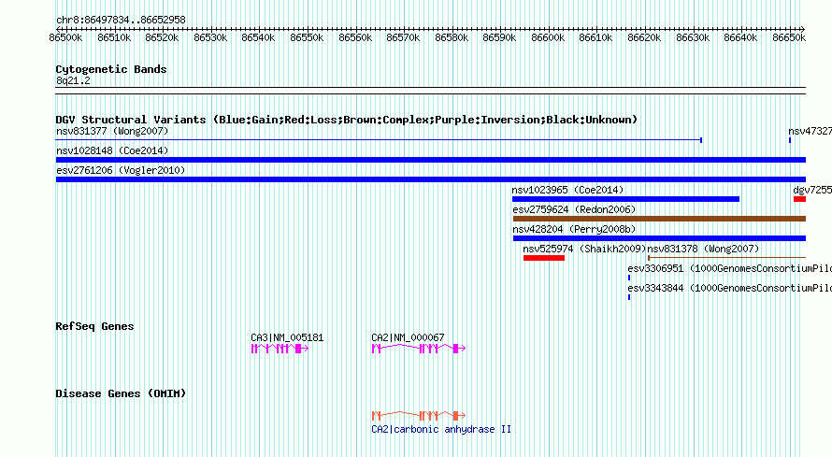Click the chr8:86497834..86652958 coordinates label

(121, 21)
